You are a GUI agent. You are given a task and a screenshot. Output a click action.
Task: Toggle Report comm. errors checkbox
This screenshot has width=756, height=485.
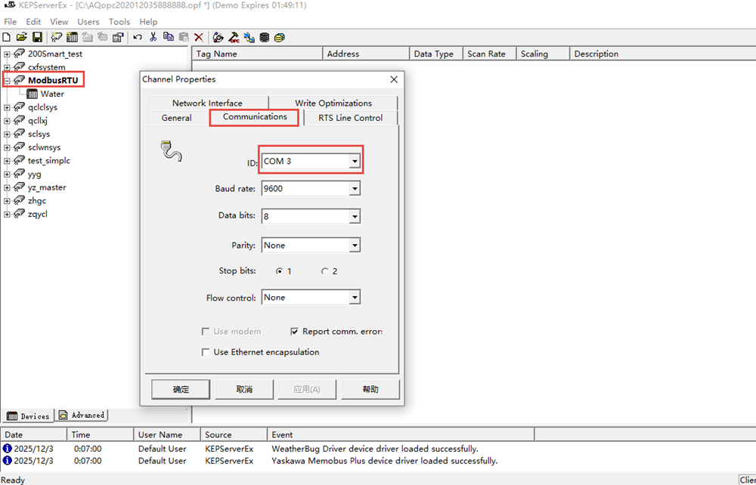(296, 332)
